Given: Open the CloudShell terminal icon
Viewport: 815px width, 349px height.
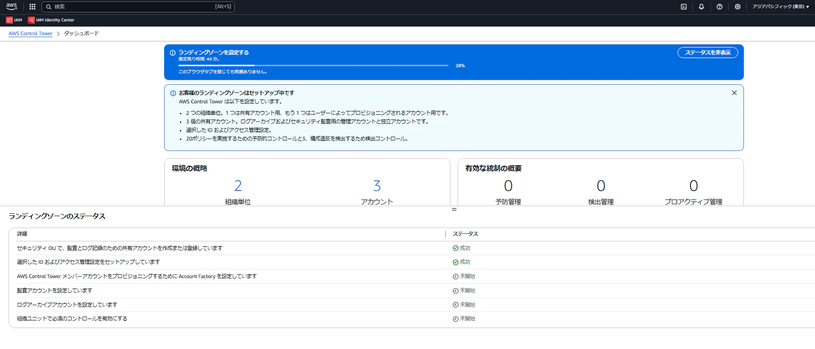Looking at the screenshot, I should 684,7.
